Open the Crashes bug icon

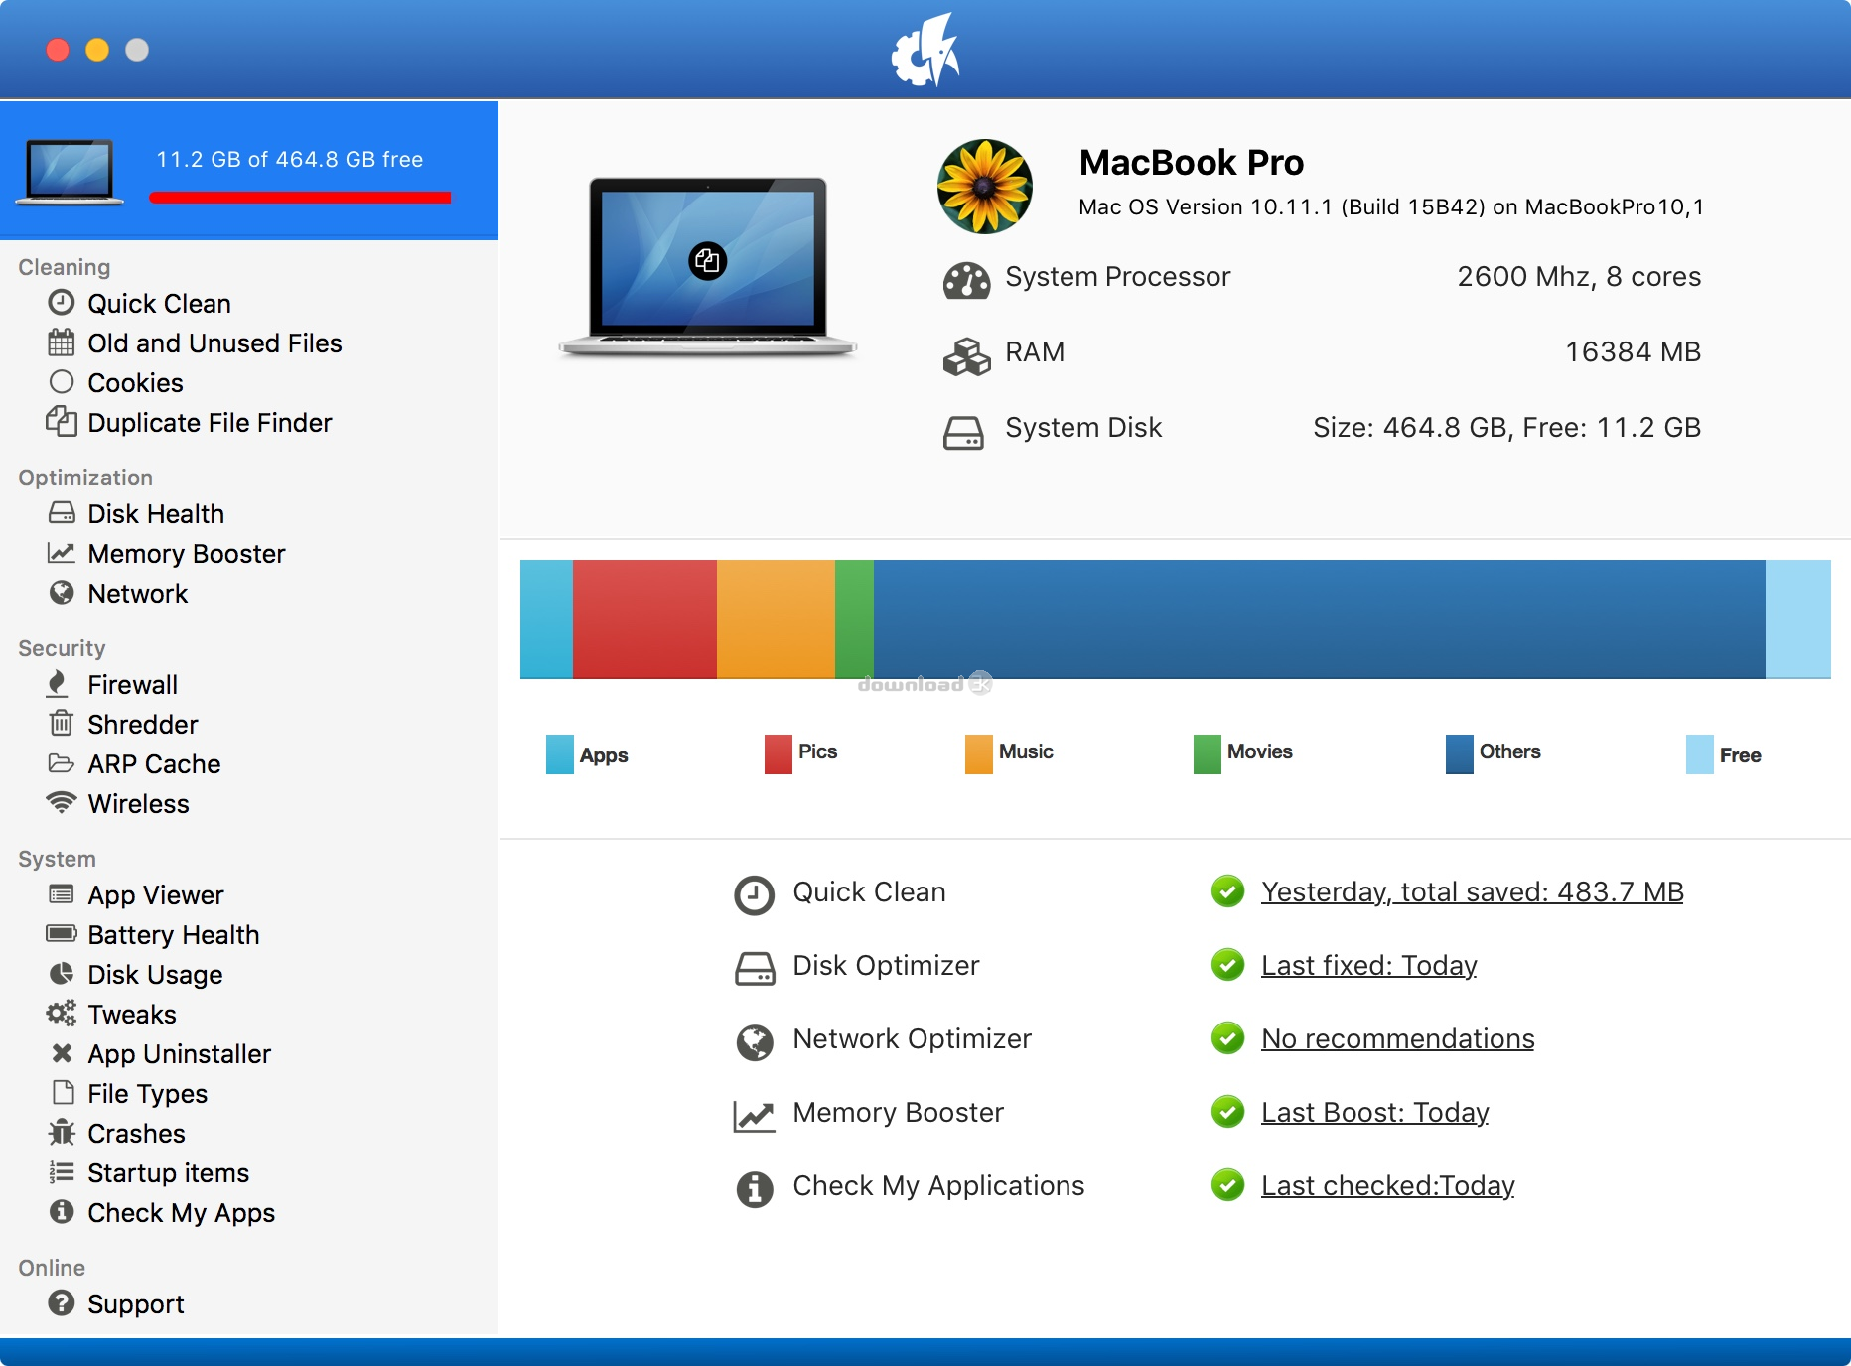tap(62, 1133)
